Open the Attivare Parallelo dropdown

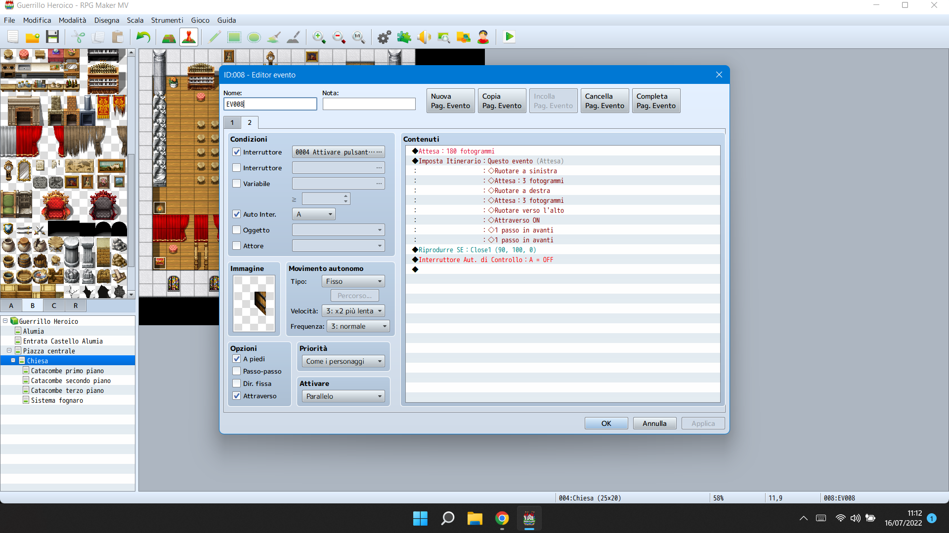point(343,396)
